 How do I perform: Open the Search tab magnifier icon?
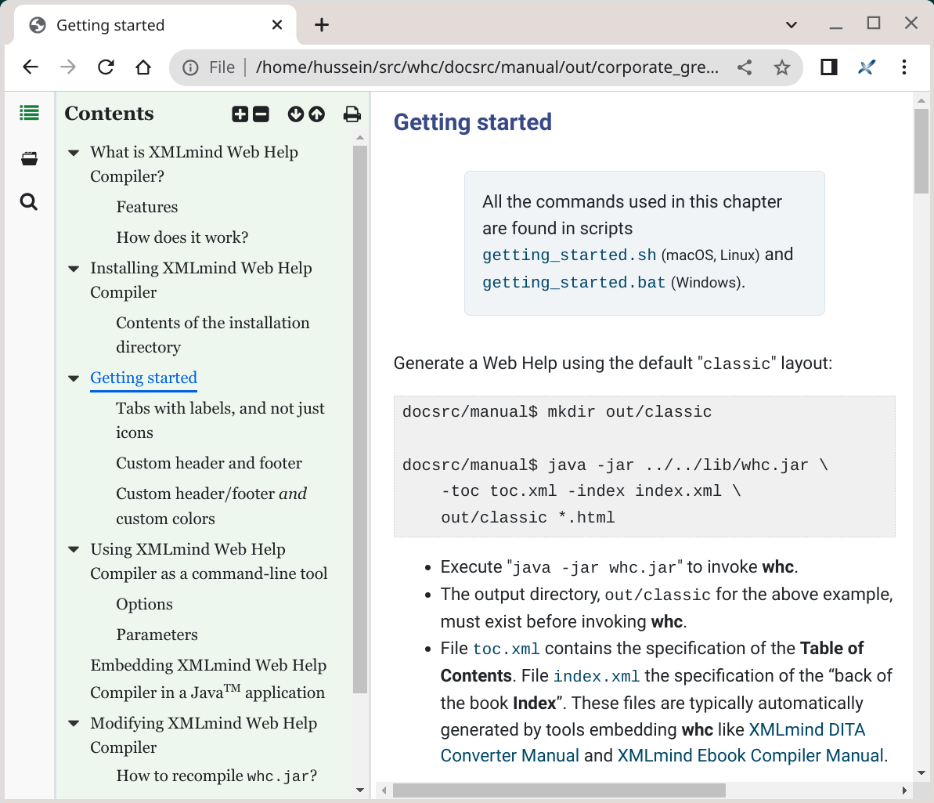[x=29, y=202]
